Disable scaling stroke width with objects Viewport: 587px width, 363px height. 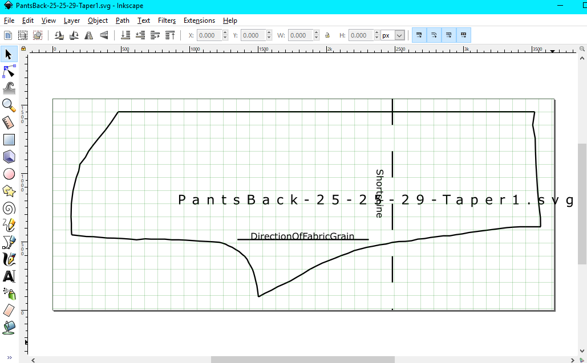tap(419, 35)
